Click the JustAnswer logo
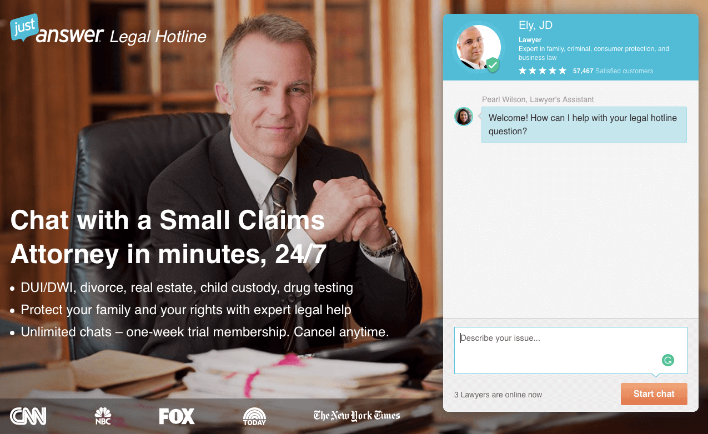708x434 pixels. pyautogui.click(x=57, y=29)
